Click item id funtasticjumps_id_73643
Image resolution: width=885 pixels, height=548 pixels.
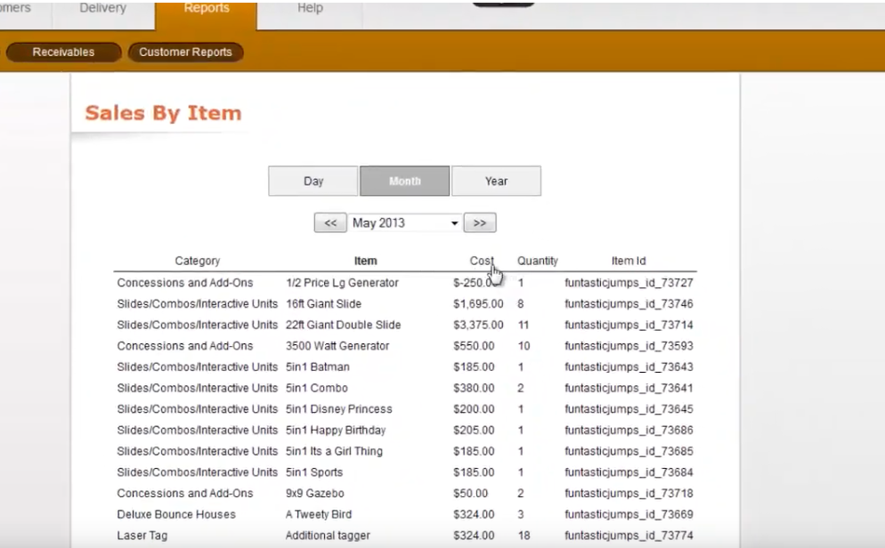[x=629, y=367]
